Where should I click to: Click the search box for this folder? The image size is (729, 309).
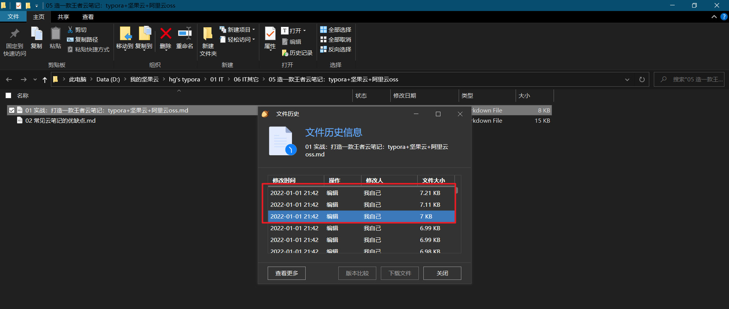click(689, 80)
